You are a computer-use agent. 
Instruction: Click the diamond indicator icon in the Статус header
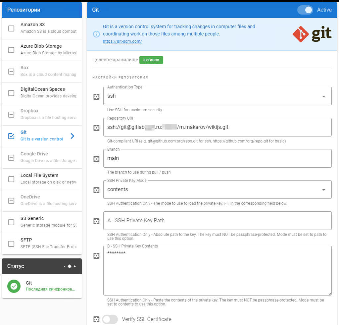(70, 266)
